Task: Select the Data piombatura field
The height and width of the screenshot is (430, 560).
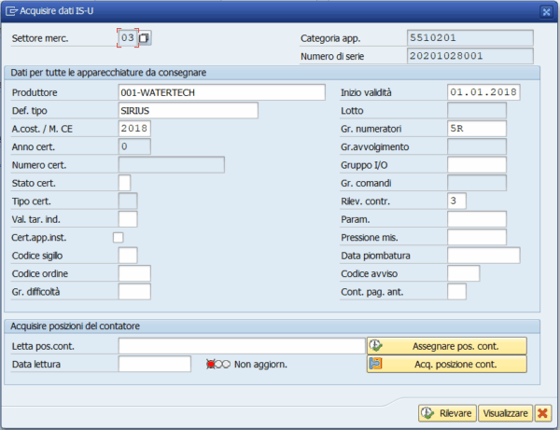Action: pyautogui.click(x=483, y=256)
